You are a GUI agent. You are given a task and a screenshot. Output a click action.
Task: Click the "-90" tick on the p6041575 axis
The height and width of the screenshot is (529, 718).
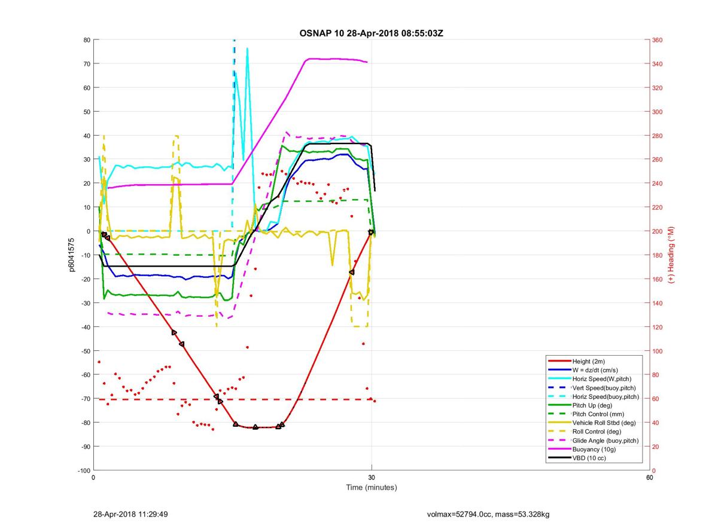(x=85, y=447)
